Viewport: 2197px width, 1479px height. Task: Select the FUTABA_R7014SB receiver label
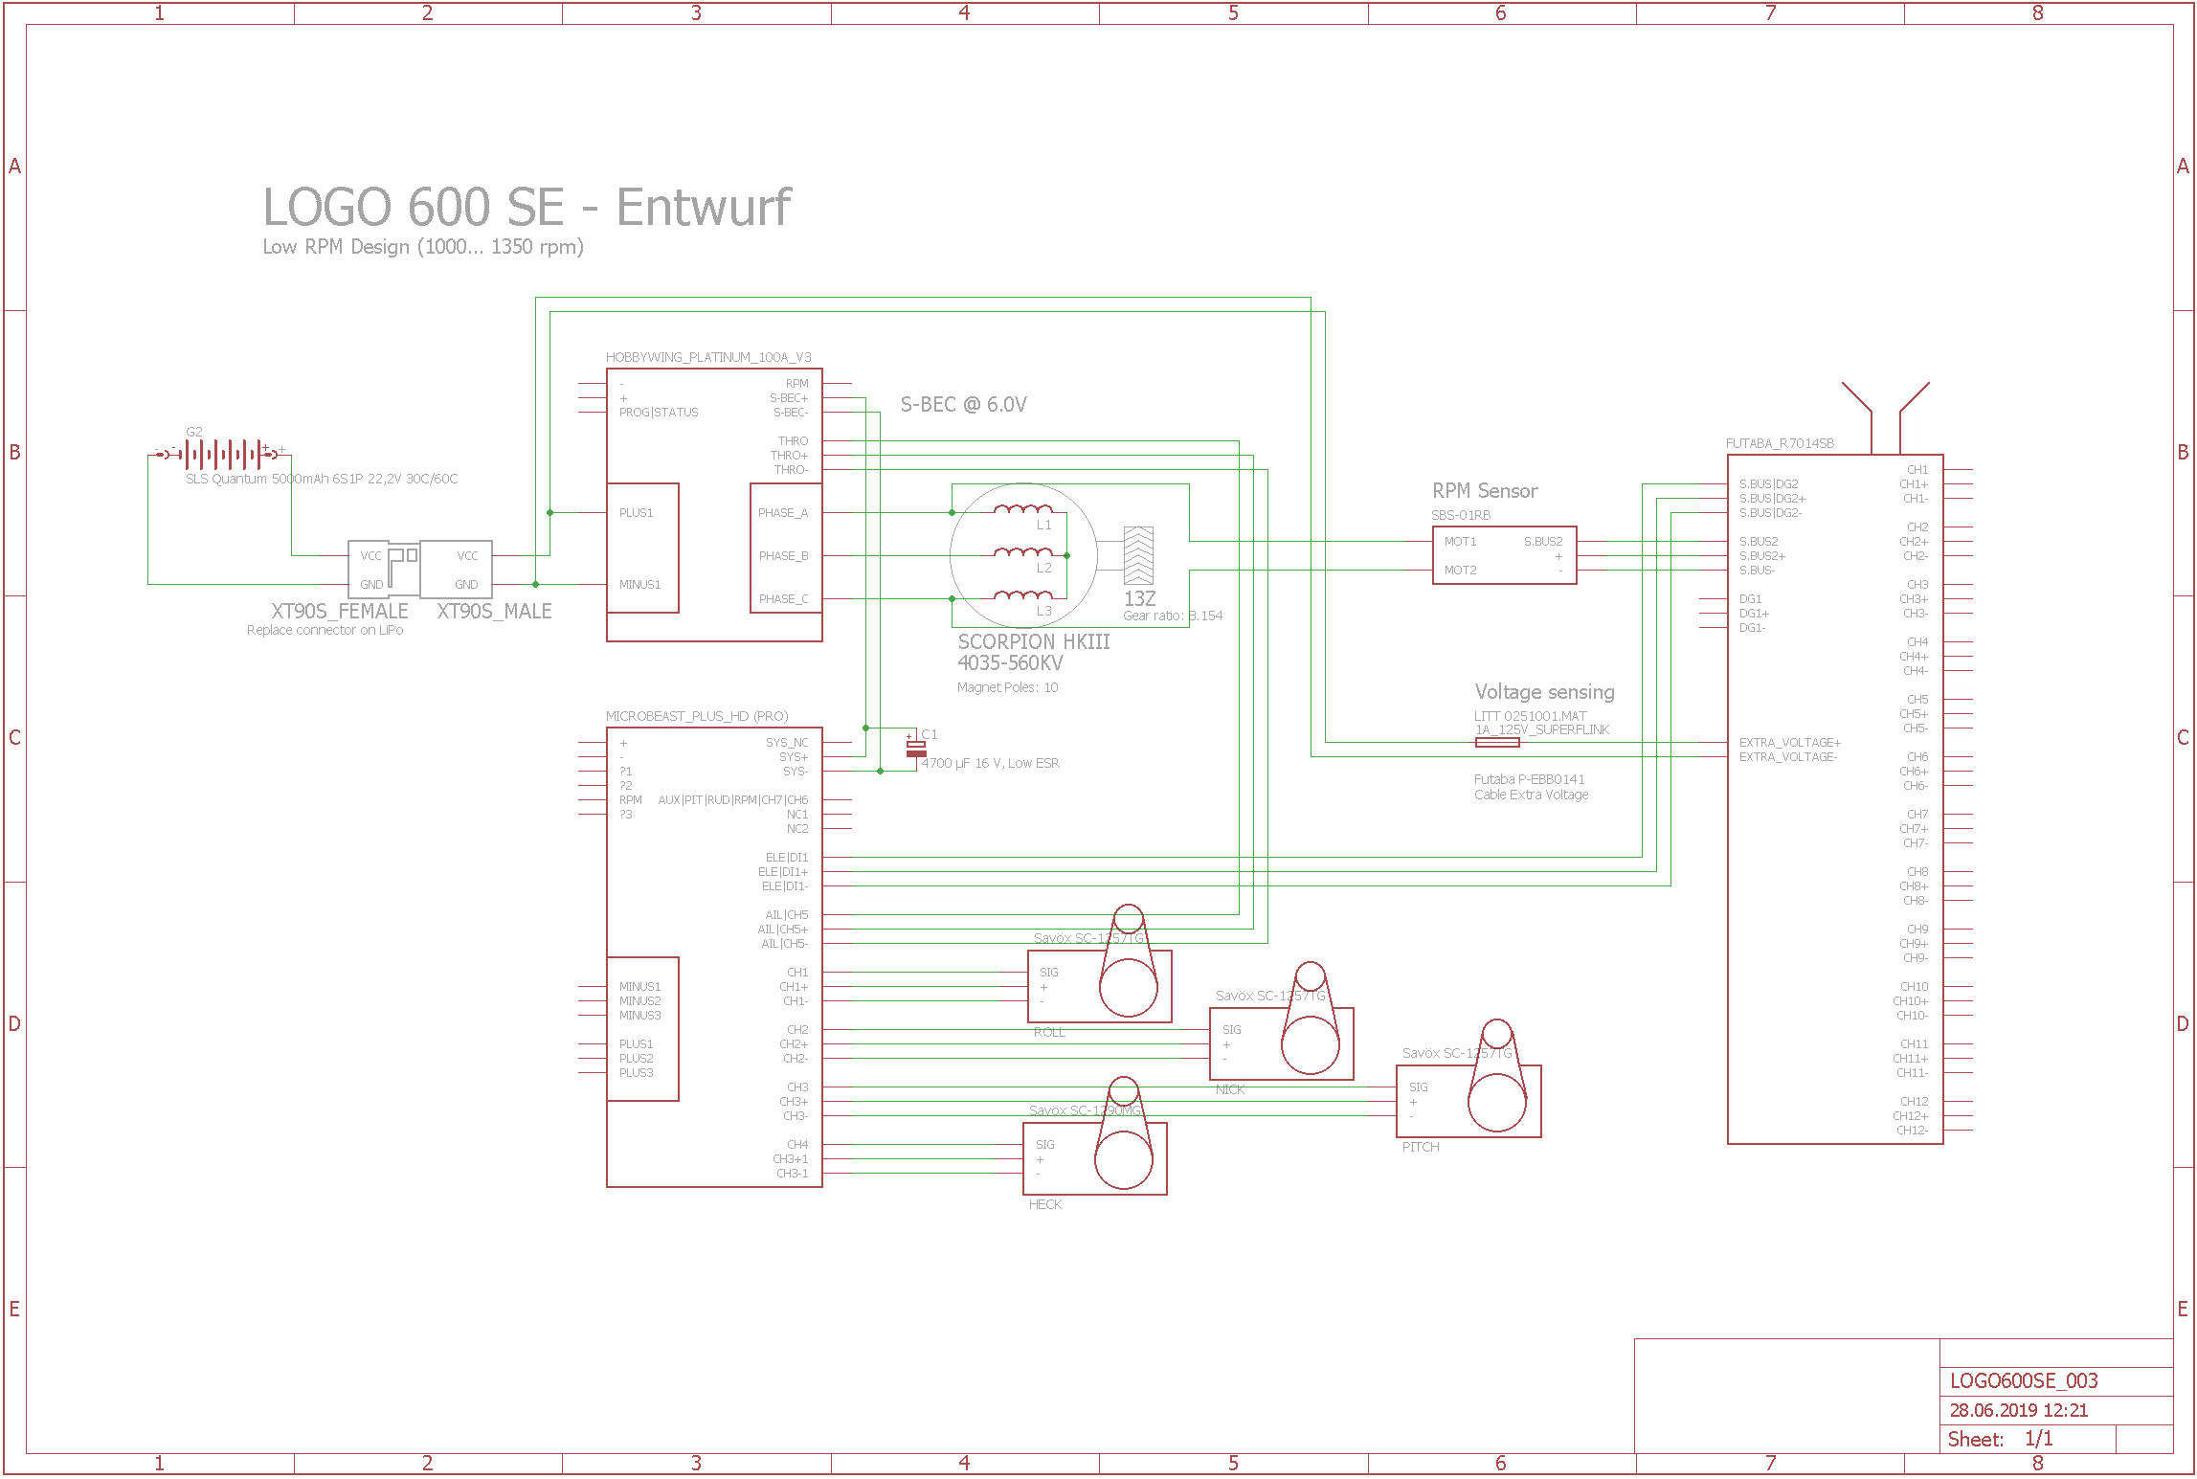click(x=1780, y=443)
